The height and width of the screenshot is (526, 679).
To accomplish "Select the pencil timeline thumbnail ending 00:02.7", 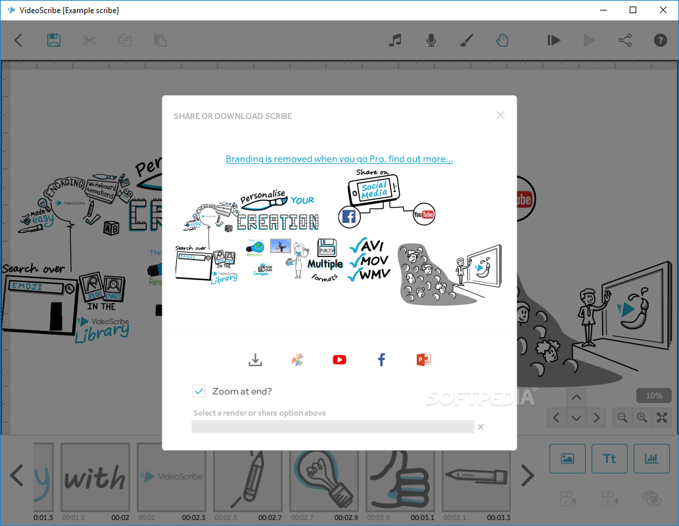I will (248, 481).
